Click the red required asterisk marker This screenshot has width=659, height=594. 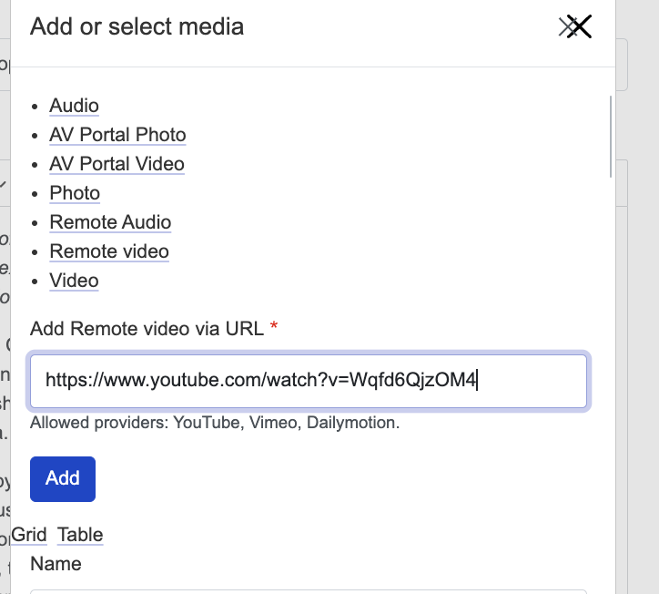[x=273, y=327]
